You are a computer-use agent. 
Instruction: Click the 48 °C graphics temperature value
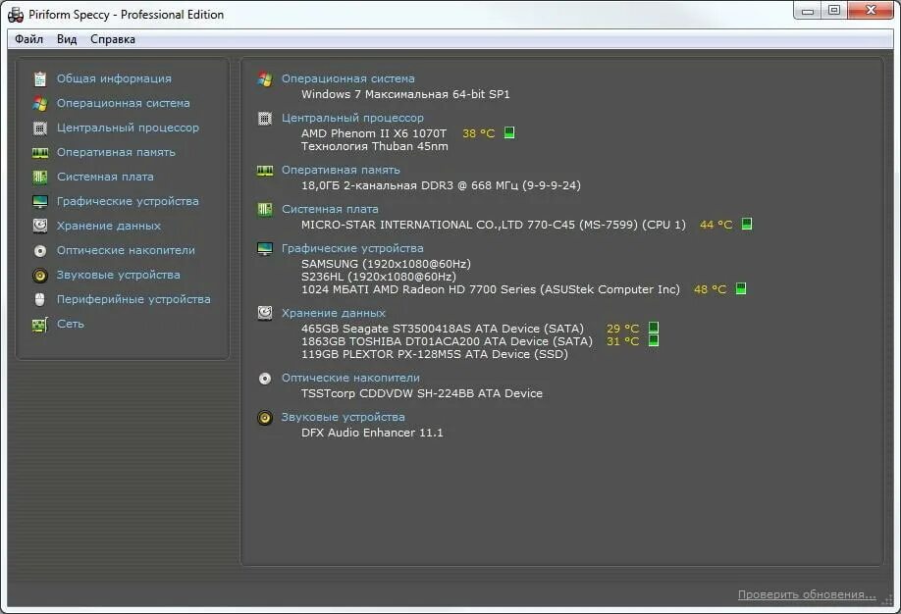pos(711,289)
